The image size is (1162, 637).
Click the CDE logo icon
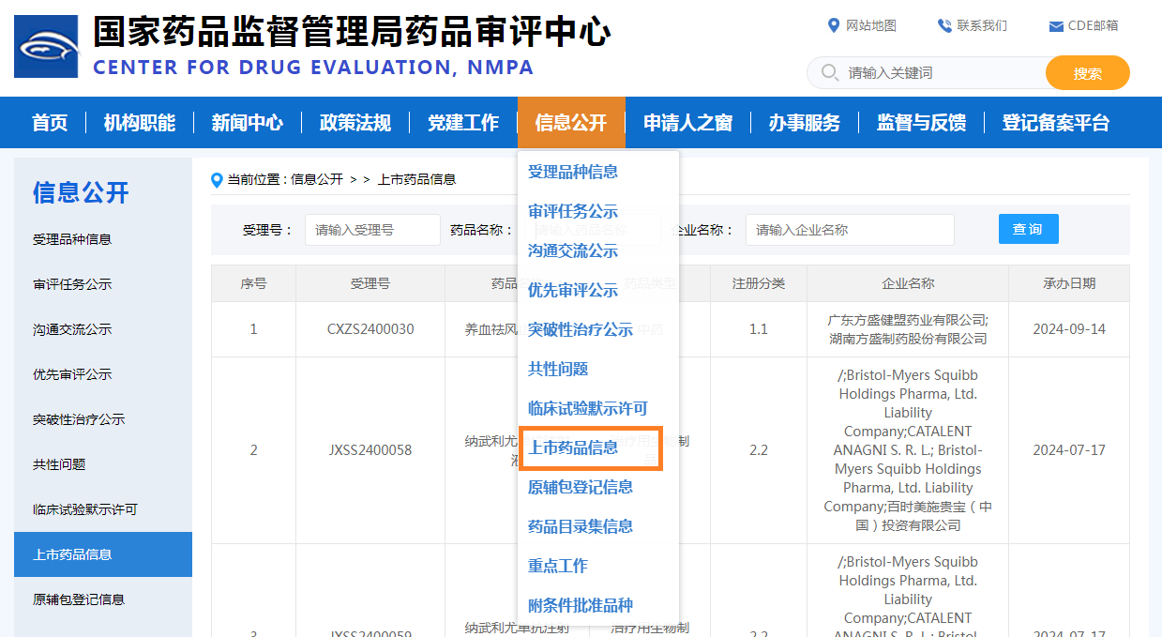(x=46, y=46)
